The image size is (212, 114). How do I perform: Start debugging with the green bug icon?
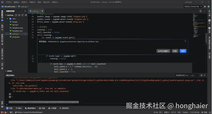click(209, 6)
